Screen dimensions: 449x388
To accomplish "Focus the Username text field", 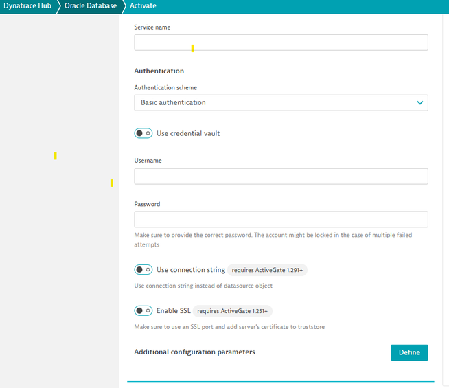I will (281, 176).
